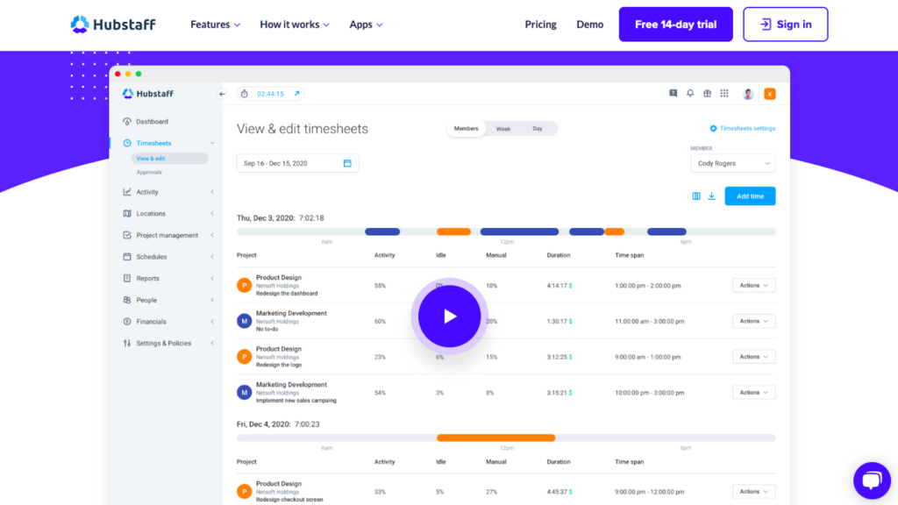The height and width of the screenshot is (505, 898).
Task: Collapse the Timesheets sidebar section chevron
Action: point(212,143)
